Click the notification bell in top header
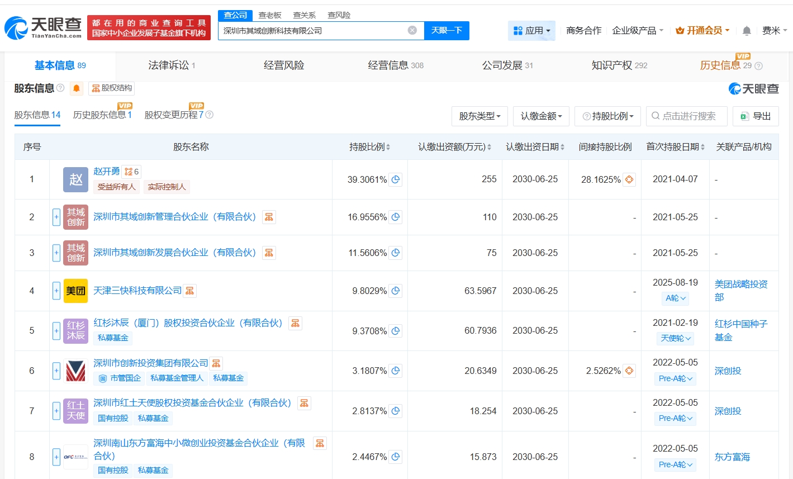The height and width of the screenshot is (479, 793). click(747, 31)
